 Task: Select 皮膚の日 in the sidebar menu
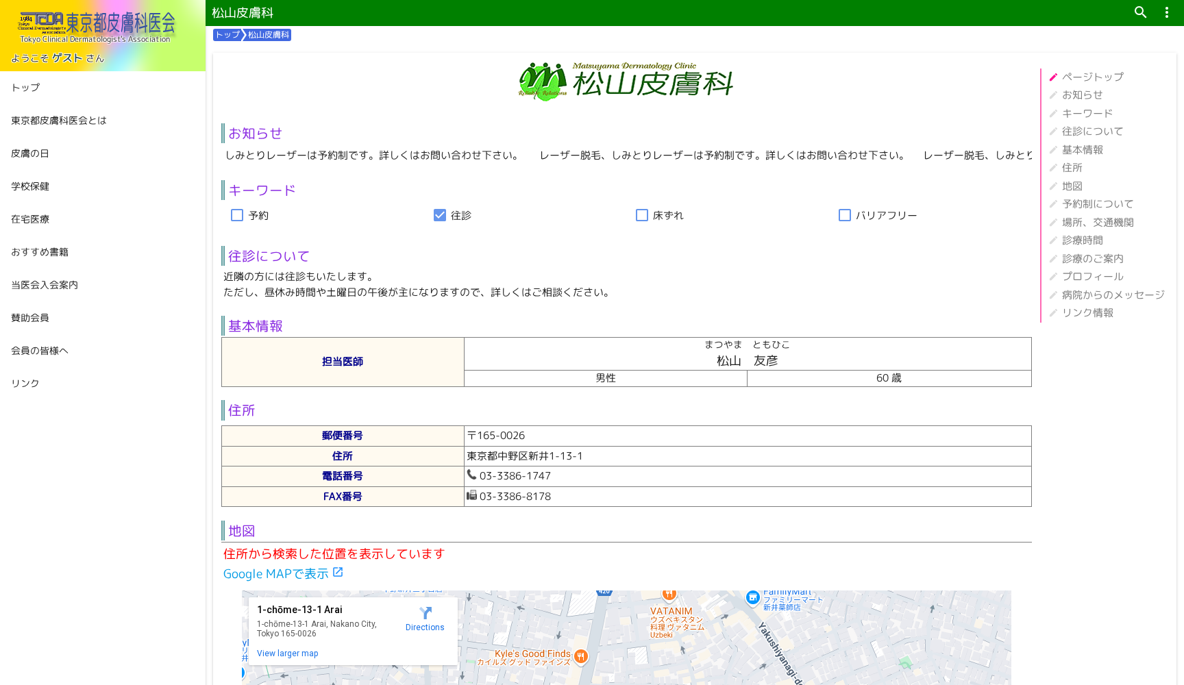click(29, 153)
